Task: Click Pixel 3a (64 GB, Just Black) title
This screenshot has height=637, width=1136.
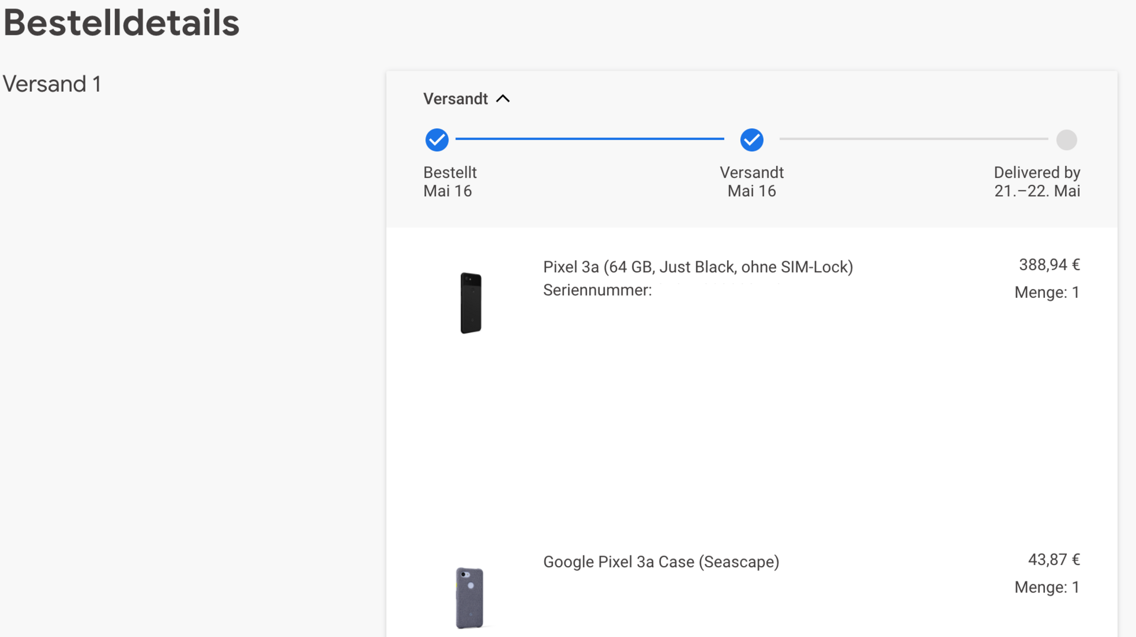Action: pyautogui.click(x=698, y=267)
